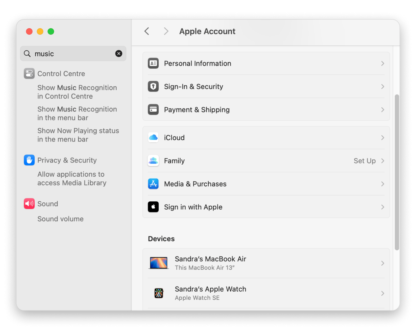Clear the music search text

click(119, 54)
